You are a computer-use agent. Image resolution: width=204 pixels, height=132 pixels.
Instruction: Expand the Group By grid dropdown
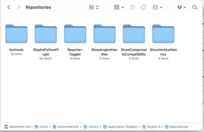pyautogui.click(x=119, y=7)
